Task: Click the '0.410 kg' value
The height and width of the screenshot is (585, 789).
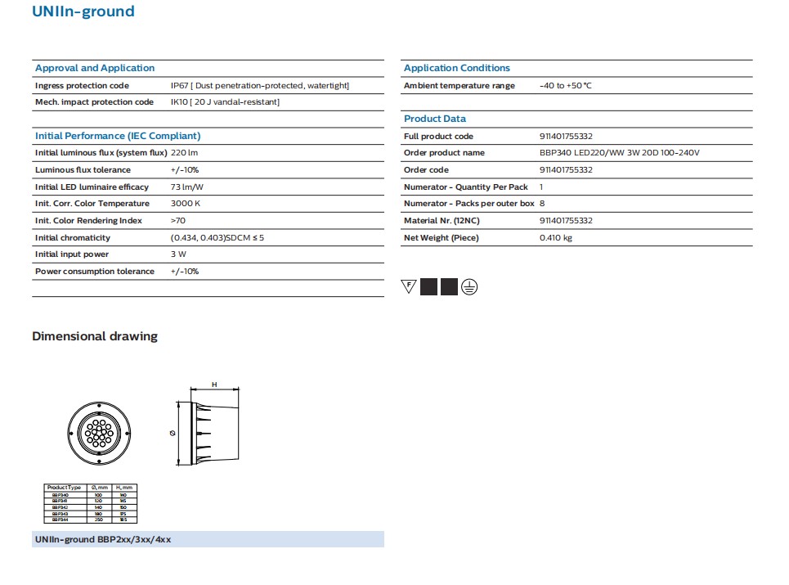Action: coord(556,237)
